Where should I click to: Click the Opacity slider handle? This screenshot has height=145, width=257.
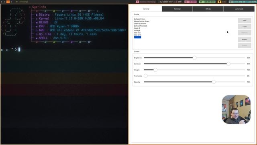(x=214, y=82)
